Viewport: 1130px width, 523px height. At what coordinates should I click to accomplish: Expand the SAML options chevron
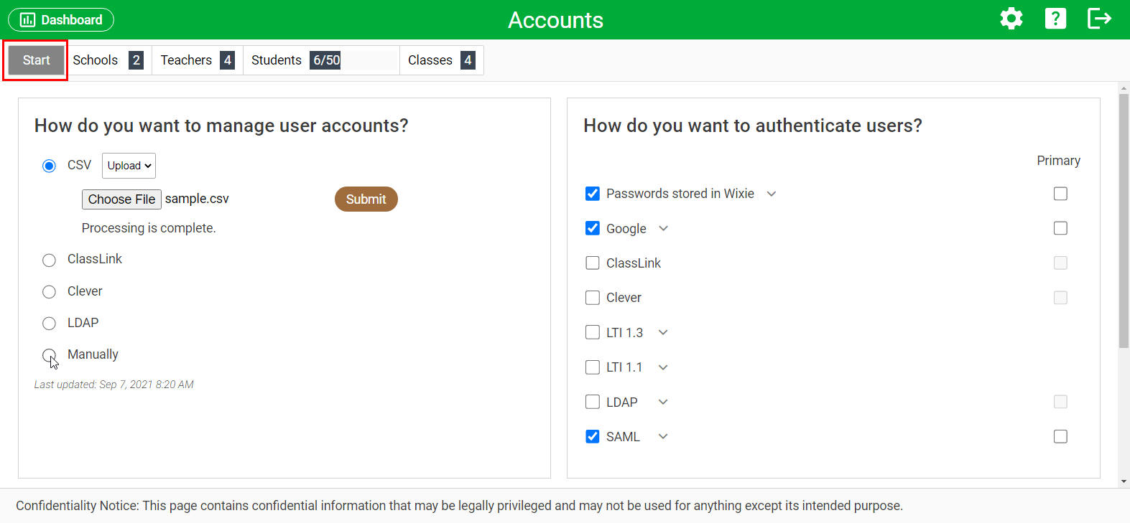663,436
